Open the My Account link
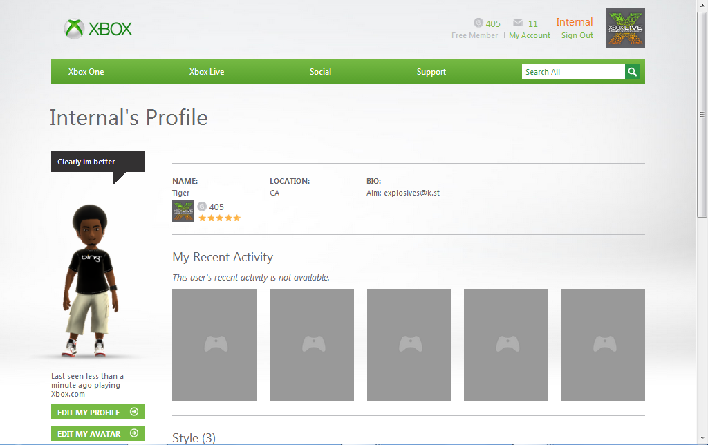Image resolution: width=708 pixels, height=445 pixels. coord(529,35)
